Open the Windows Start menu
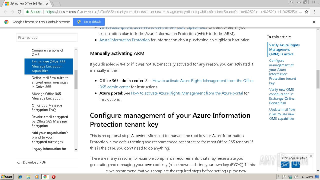This screenshot has height=180, width=320. click(x=7, y=176)
